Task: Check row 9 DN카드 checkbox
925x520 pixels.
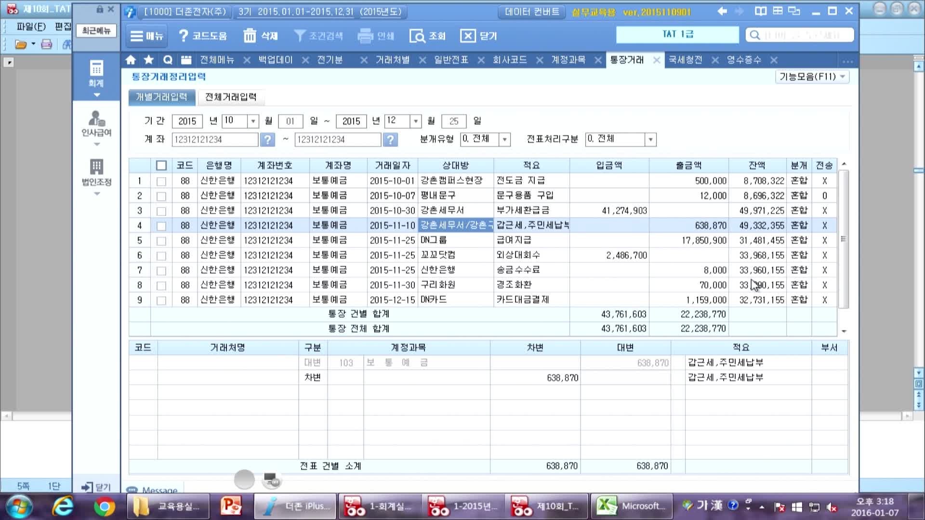Action: click(x=161, y=300)
